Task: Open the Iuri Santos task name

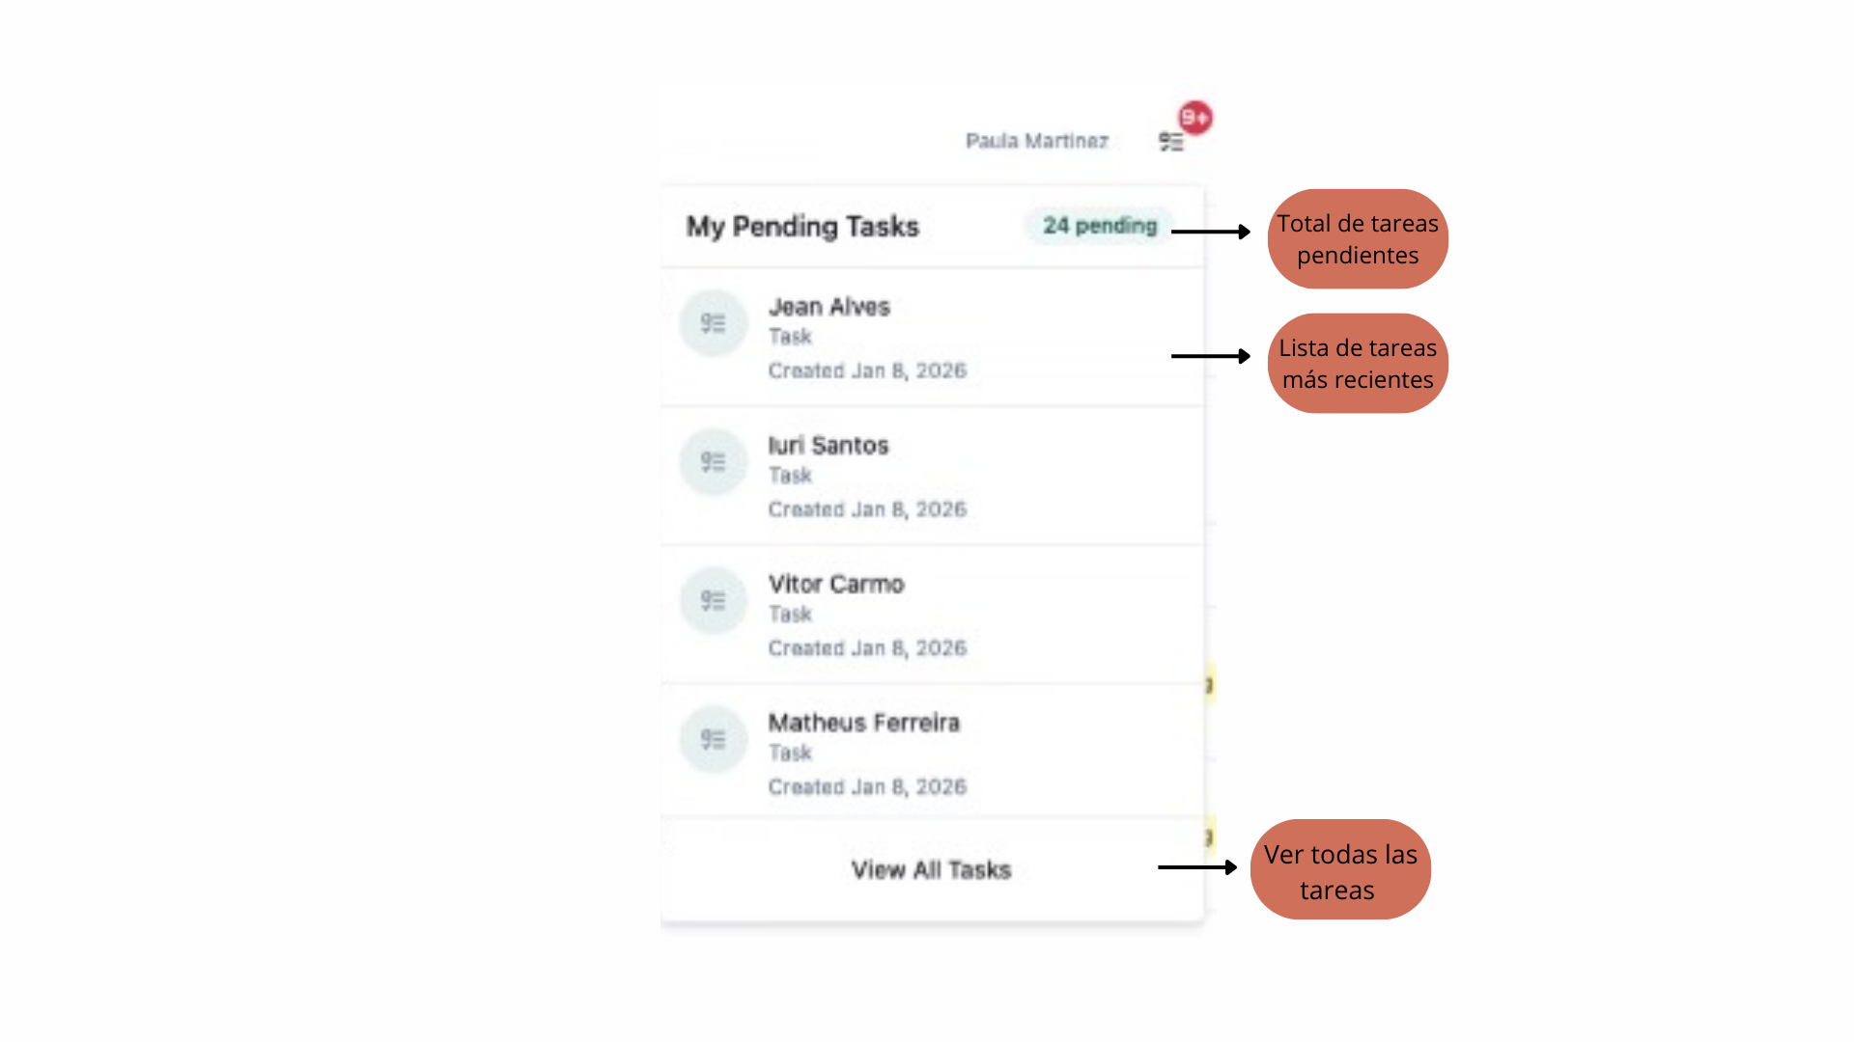Action: coord(828,446)
